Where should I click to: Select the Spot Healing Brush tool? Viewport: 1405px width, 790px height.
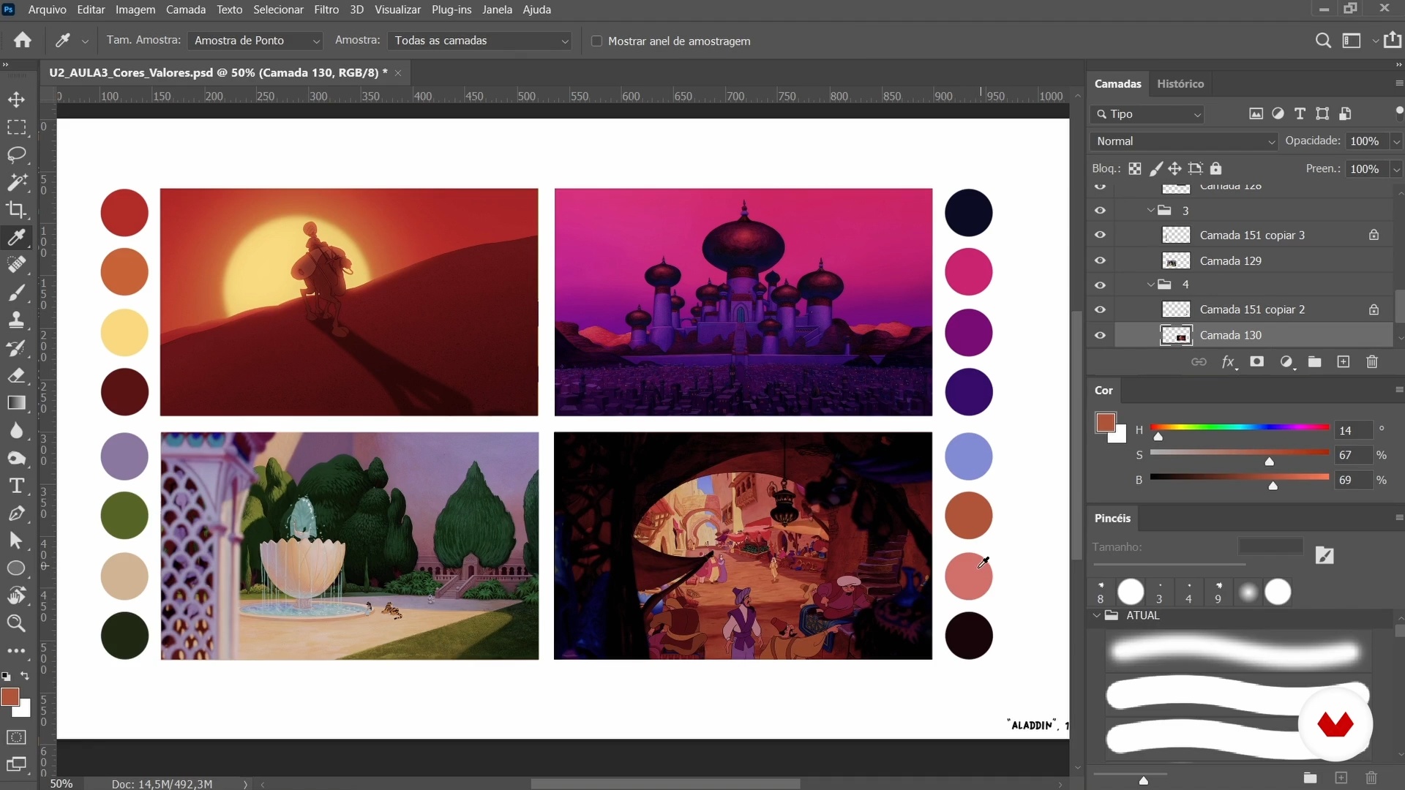(x=16, y=265)
